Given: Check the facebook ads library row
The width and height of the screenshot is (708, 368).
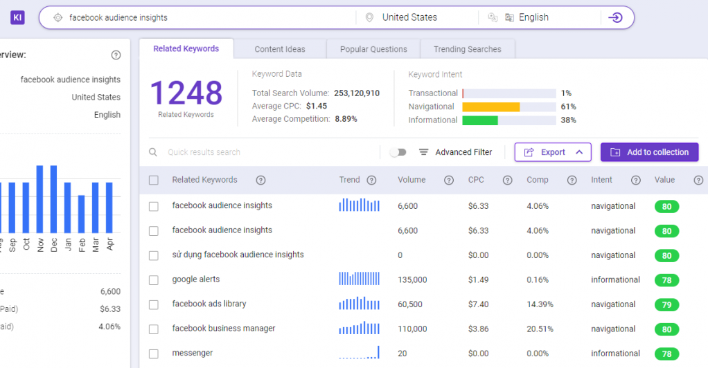Looking at the screenshot, I should pyautogui.click(x=154, y=304).
